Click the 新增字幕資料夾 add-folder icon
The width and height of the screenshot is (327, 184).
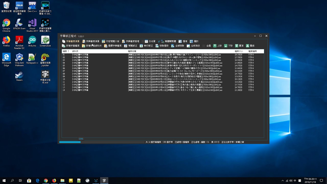click(x=84, y=46)
